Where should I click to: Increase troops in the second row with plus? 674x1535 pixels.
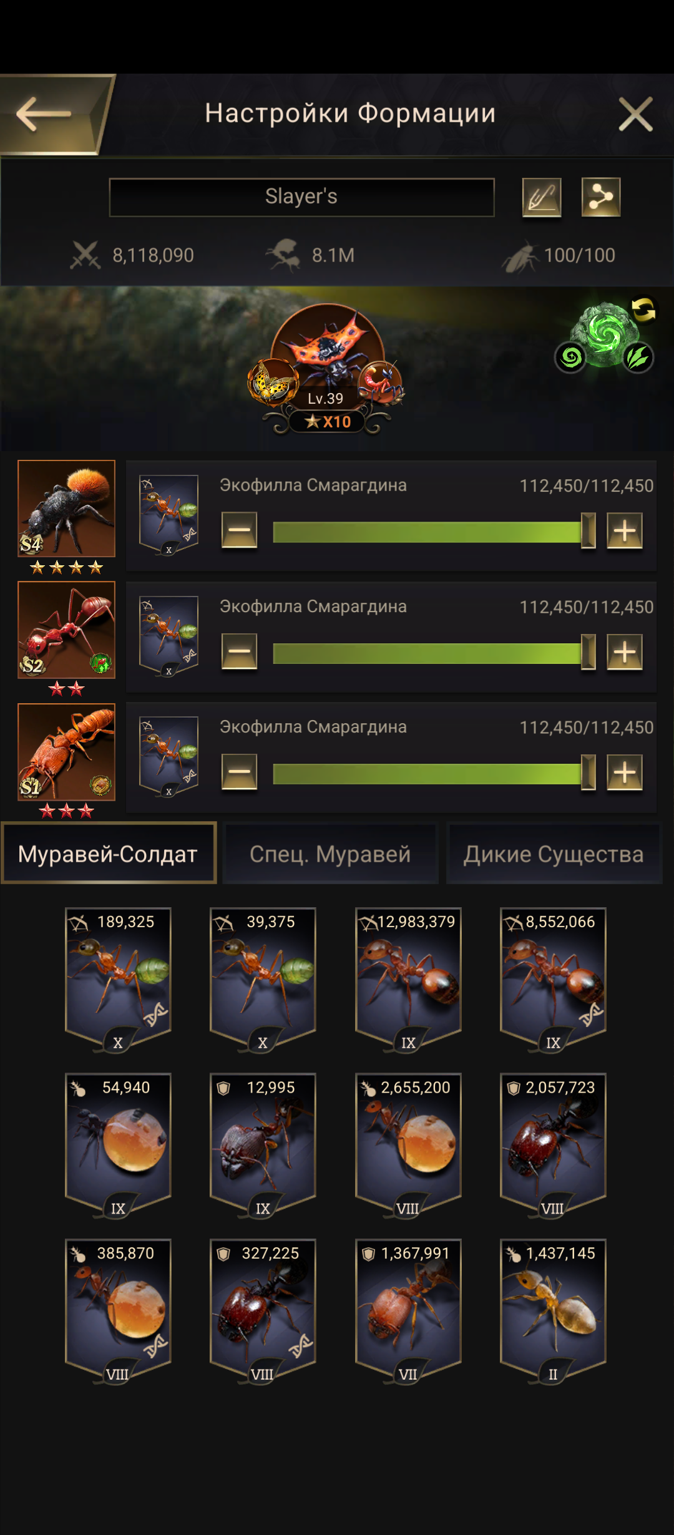click(625, 651)
